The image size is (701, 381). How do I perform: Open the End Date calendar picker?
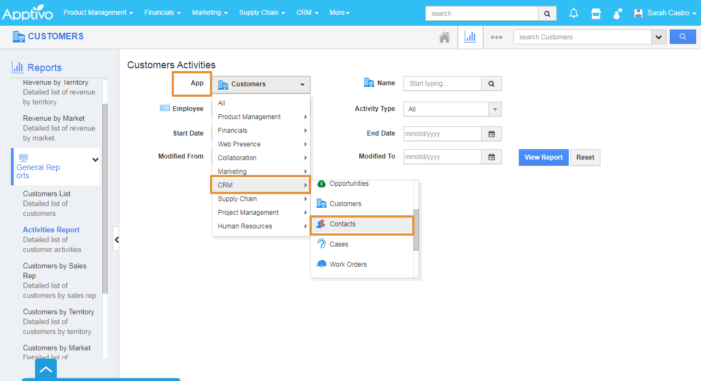pos(492,134)
